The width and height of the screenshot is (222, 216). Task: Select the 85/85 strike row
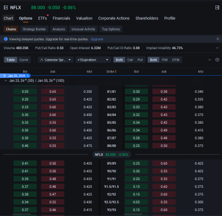pos(112,123)
